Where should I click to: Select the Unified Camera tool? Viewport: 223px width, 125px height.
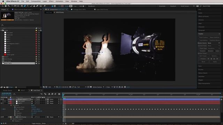[15, 6]
